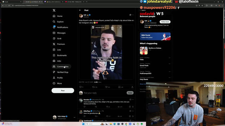
Task: Bookmark page star icon in address bar
Action: 202,6
